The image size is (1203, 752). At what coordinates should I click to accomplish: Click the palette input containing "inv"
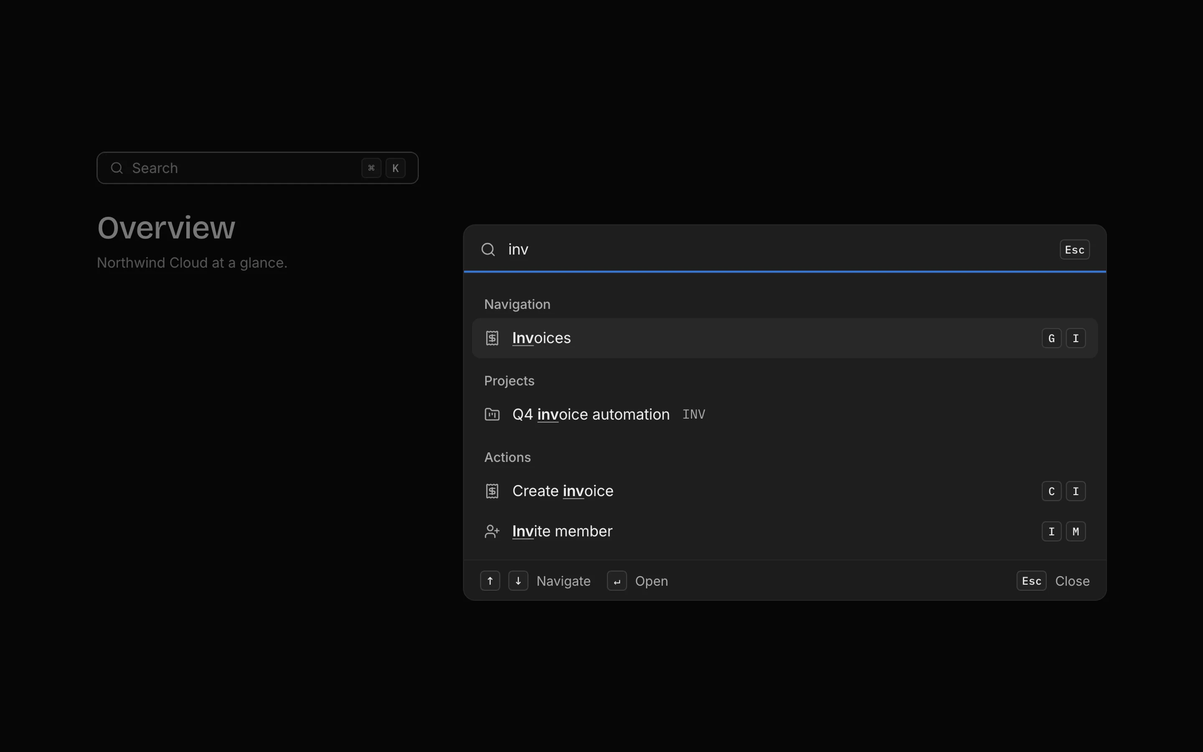[x=778, y=249]
